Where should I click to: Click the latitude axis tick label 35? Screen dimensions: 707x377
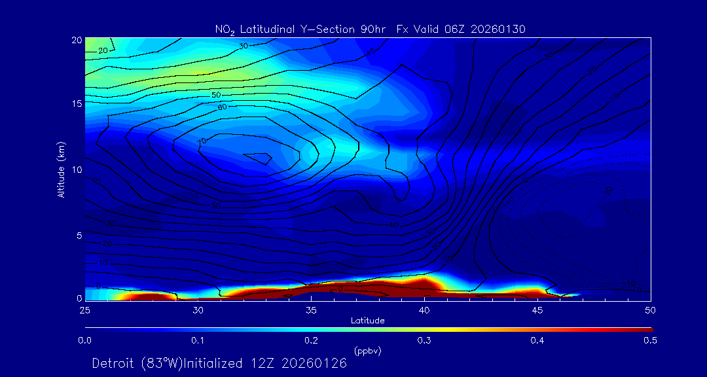[x=311, y=310]
